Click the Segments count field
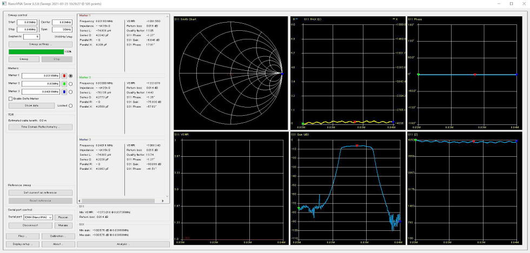Viewport: 530px width, 253px height. [x=32, y=36]
